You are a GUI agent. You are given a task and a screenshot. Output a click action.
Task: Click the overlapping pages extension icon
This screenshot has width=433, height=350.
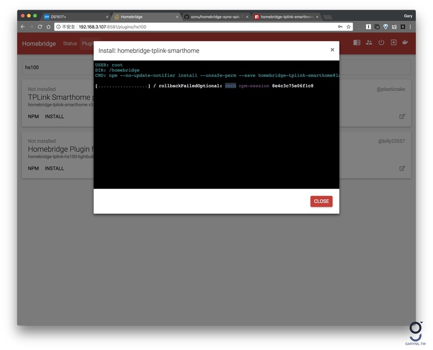(377, 27)
